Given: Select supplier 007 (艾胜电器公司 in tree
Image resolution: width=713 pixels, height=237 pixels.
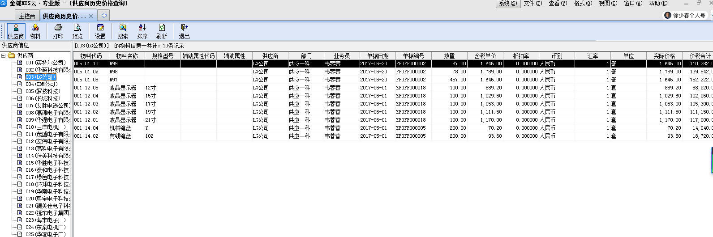Looking at the screenshot, I should [48, 106].
